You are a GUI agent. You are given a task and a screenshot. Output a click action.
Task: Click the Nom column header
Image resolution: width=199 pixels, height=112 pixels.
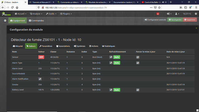14,52
